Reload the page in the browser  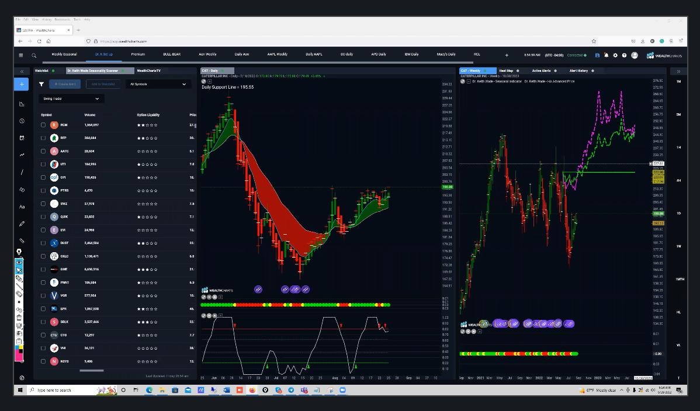tap(39, 41)
